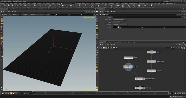
Task: Open Color Type dropdown in parameter pane
Action: click(x=121, y=24)
